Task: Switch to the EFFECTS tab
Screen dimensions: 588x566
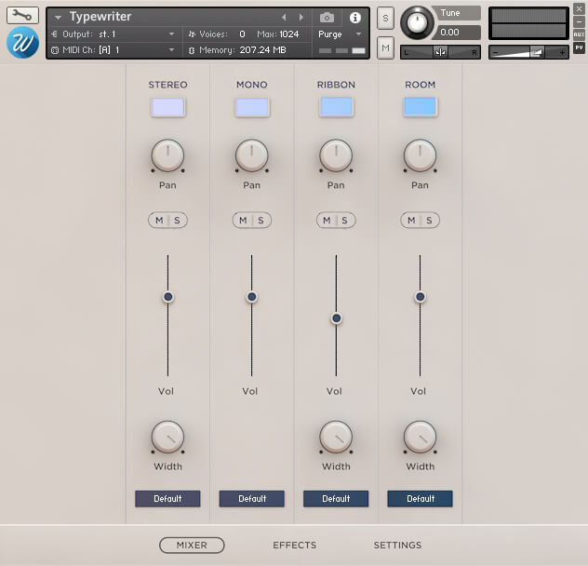Action: [294, 546]
